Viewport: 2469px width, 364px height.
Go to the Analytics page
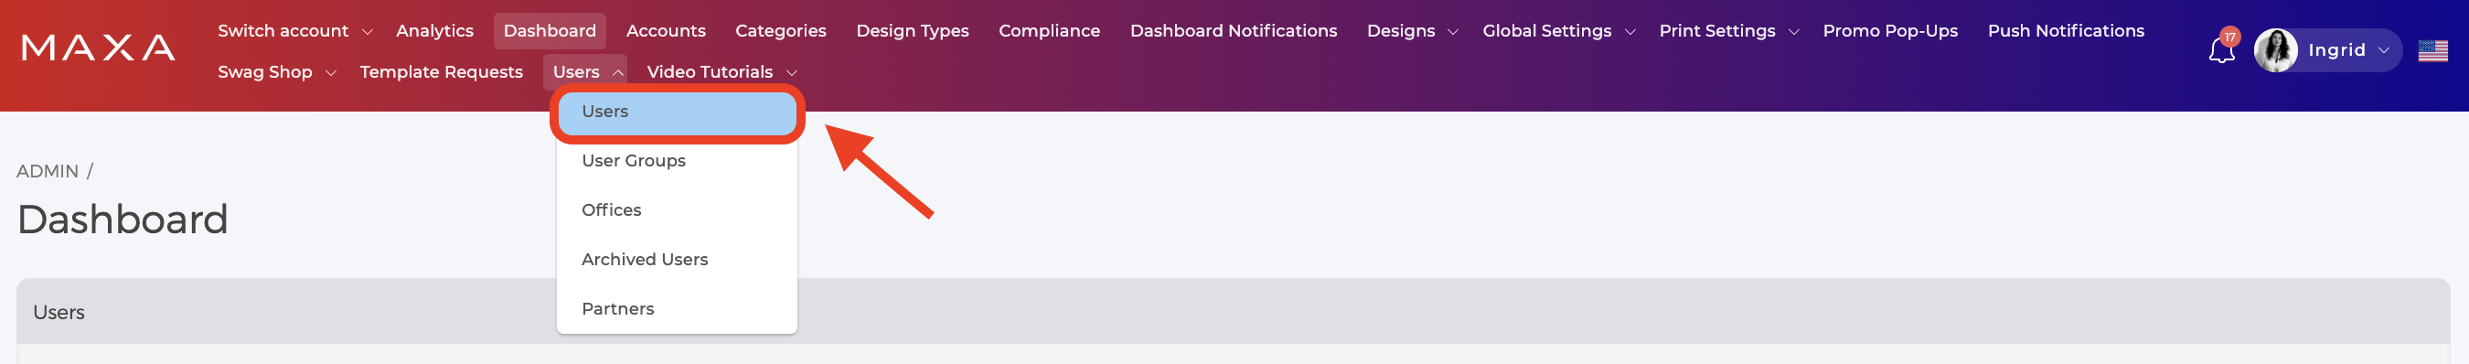click(x=434, y=31)
